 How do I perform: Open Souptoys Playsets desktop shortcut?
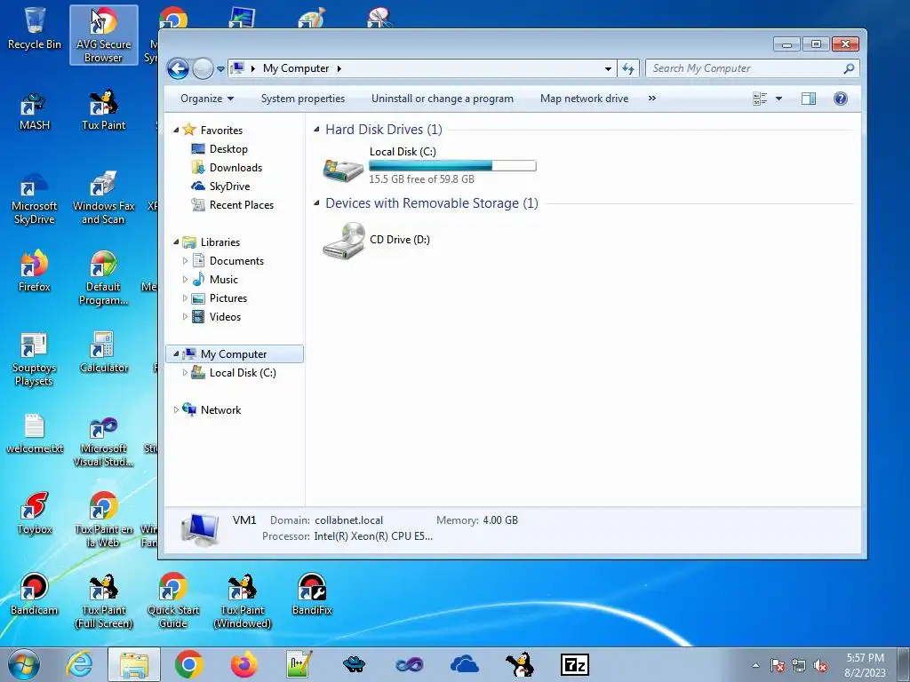pos(35,360)
